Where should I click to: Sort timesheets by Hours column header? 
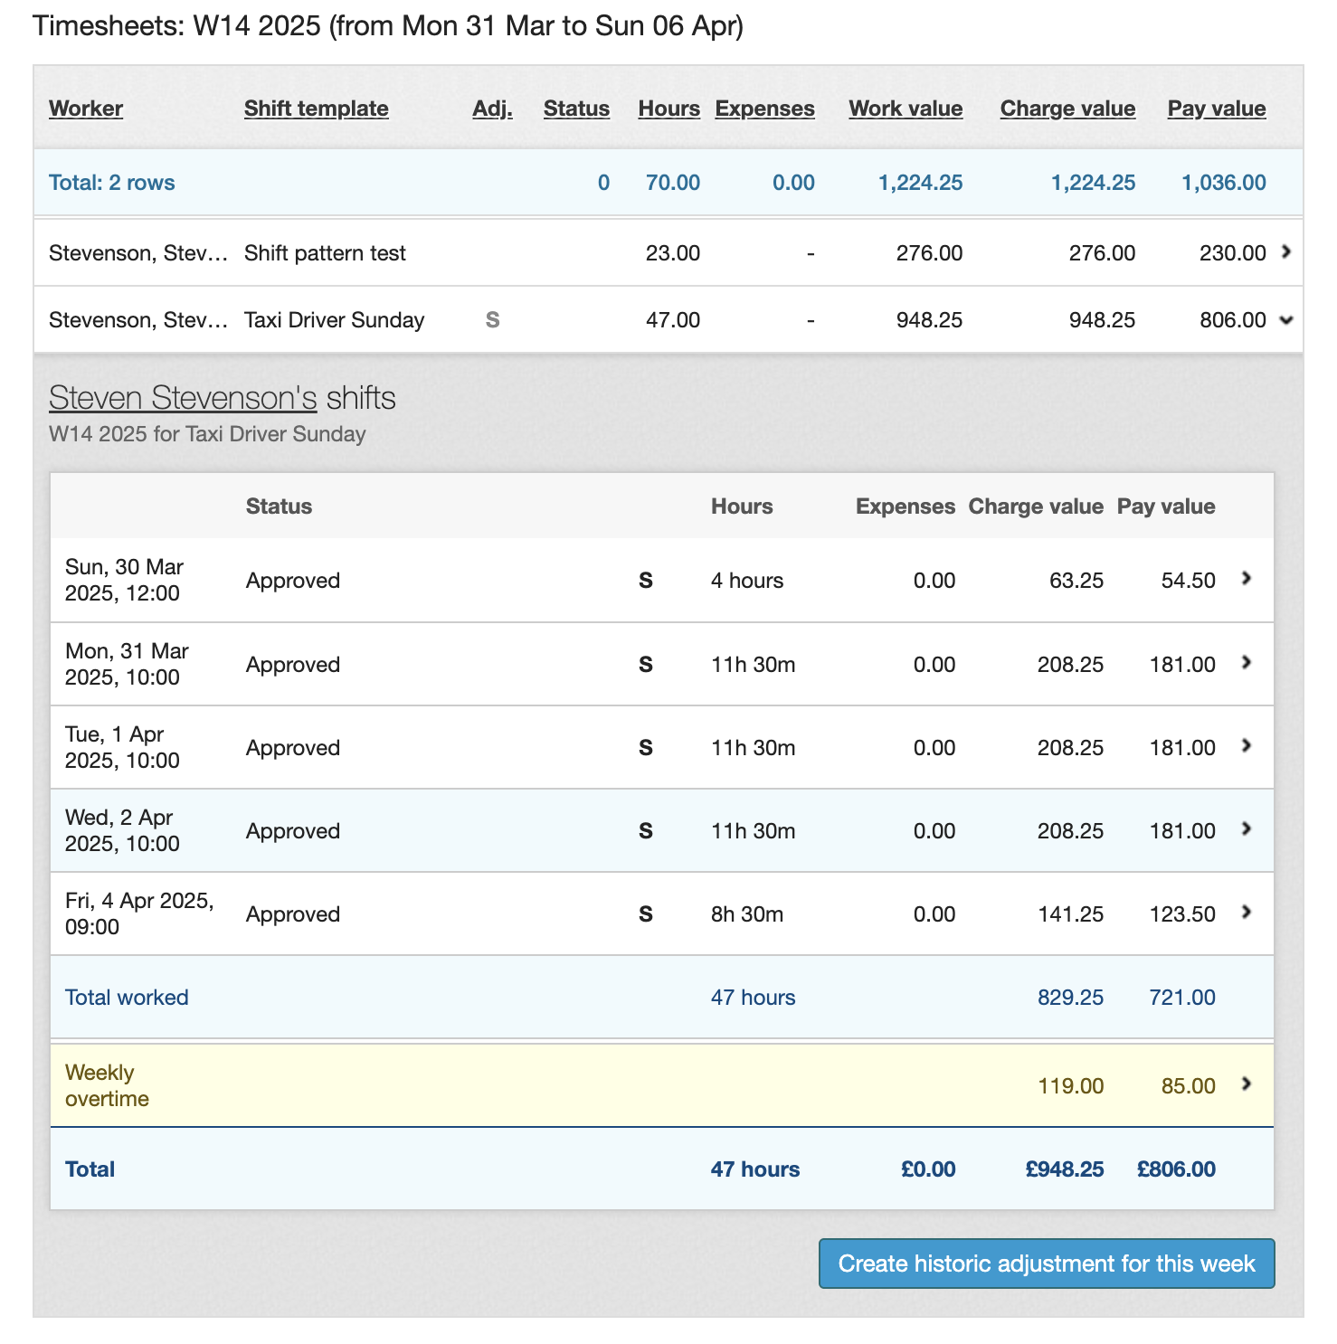click(x=668, y=109)
